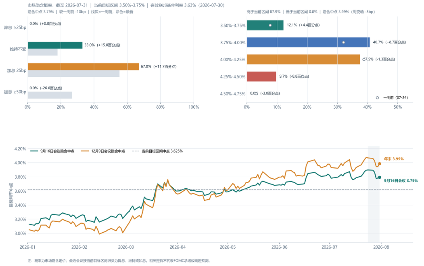
Task: Click the orange 加息 25bp probability bar
Action: (83, 67)
